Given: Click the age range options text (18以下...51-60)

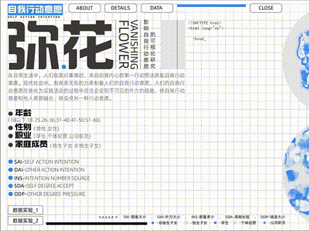Looking at the screenshot, I should (54, 120).
